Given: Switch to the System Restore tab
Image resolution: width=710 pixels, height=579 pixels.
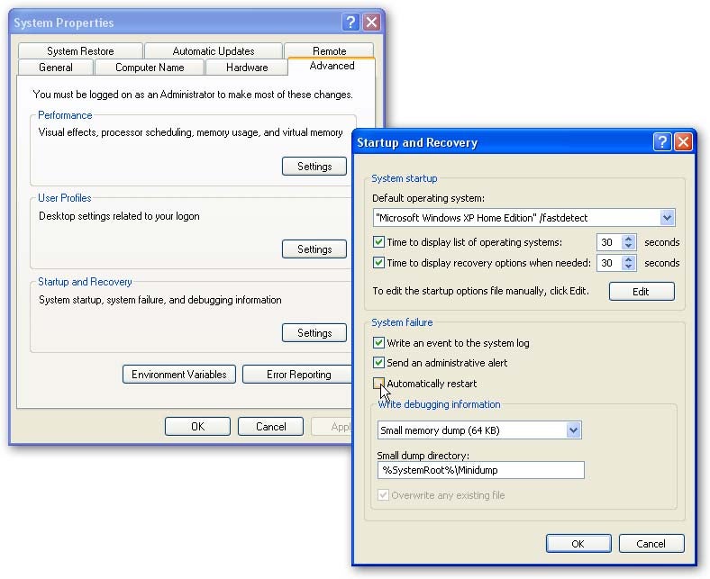Looking at the screenshot, I should [x=80, y=50].
